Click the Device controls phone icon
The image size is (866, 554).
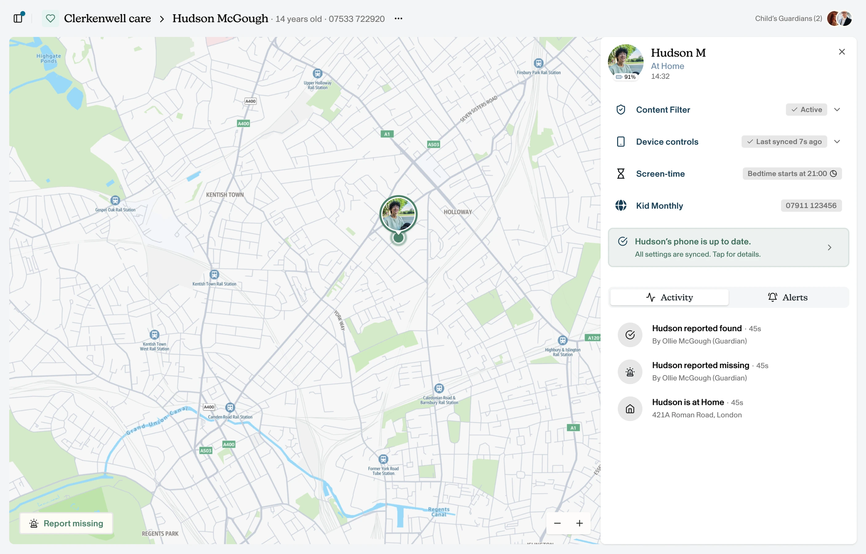point(621,142)
